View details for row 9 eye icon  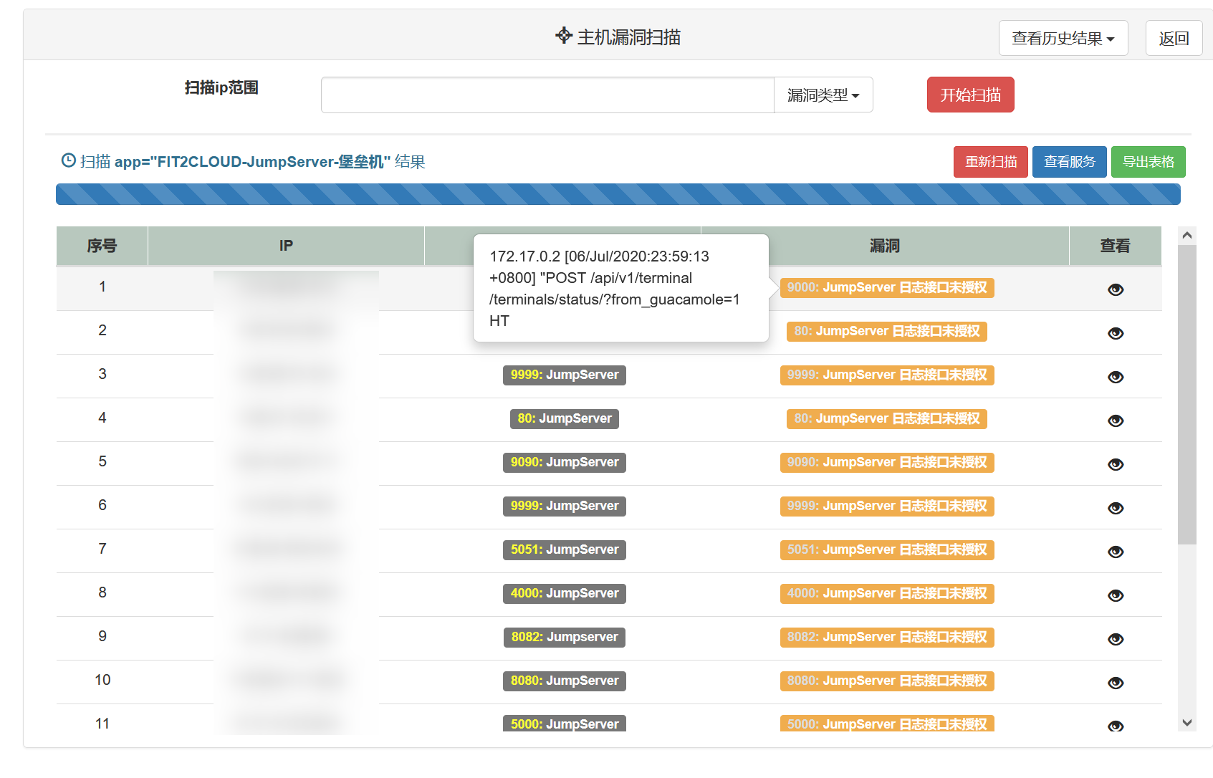pos(1115,639)
